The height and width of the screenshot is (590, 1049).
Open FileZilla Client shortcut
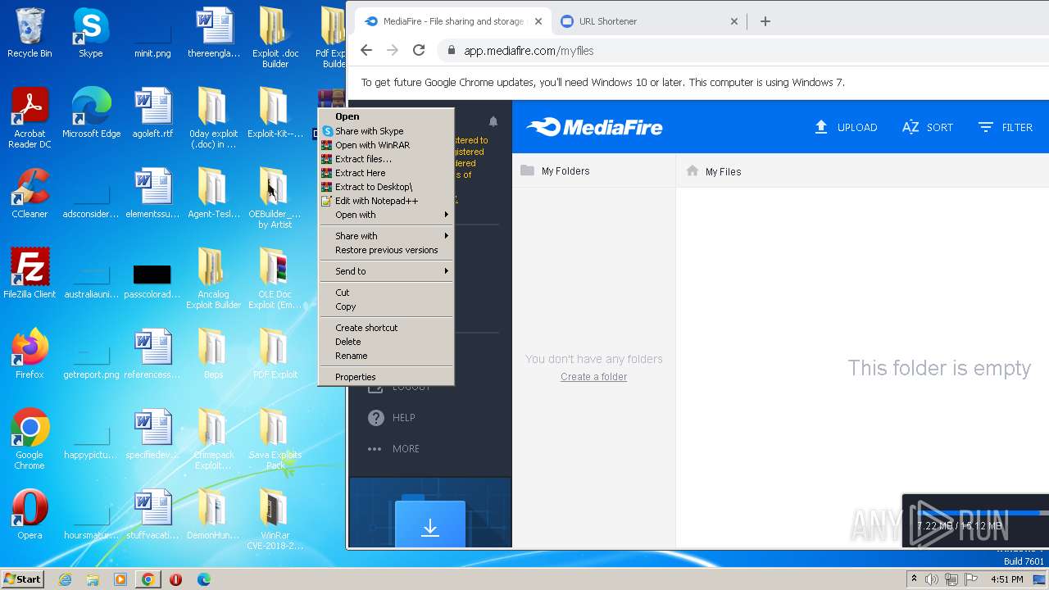tap(30, 274)
